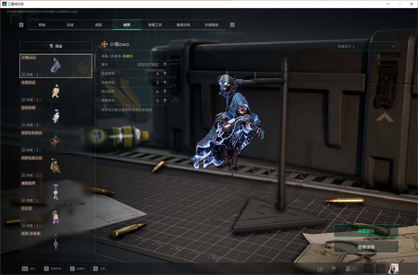Open the statistics bar chart icon
This screenshot has width=418, height=275.
(320, 268)
